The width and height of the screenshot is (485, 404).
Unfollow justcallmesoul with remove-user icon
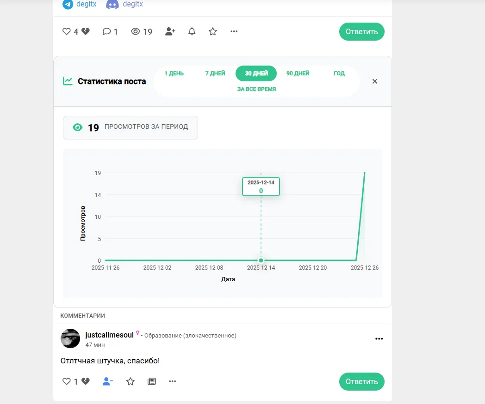tap(108, 381)
